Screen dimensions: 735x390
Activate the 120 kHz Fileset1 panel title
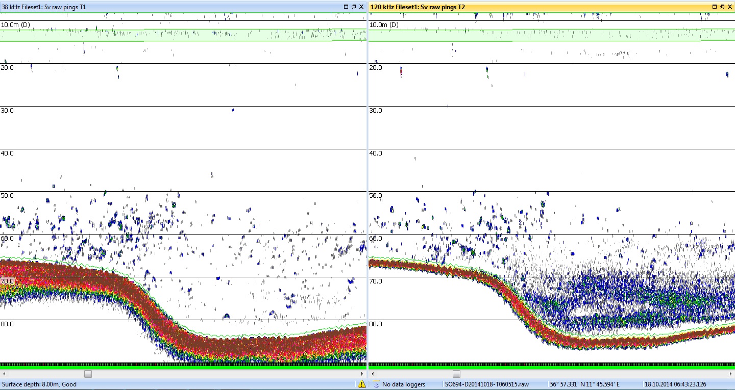(418, 7)
